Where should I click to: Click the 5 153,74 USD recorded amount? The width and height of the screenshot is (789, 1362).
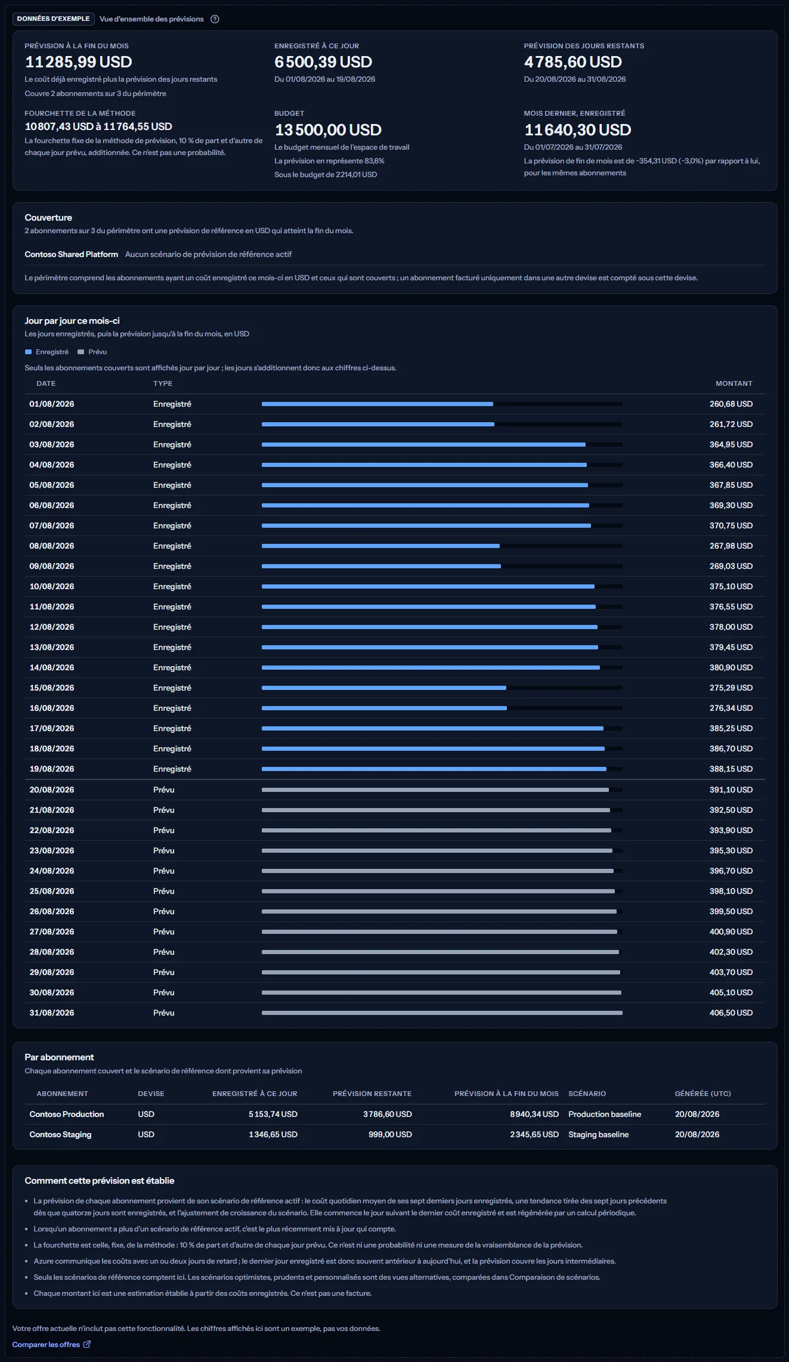tap(273, 1114)
